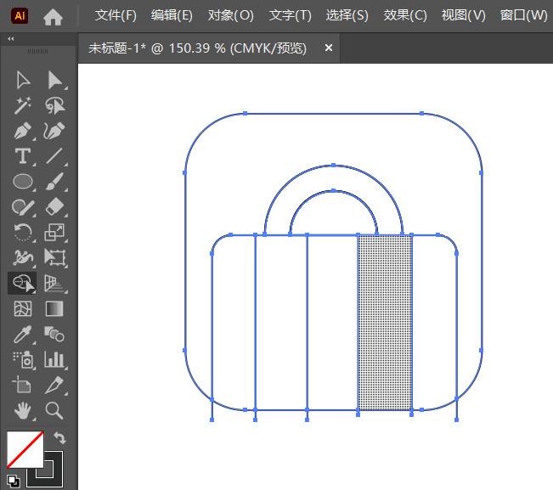This screenshot has width=553, height=490.
Task: Select the Type tool
Action: [x=23, y=156]
